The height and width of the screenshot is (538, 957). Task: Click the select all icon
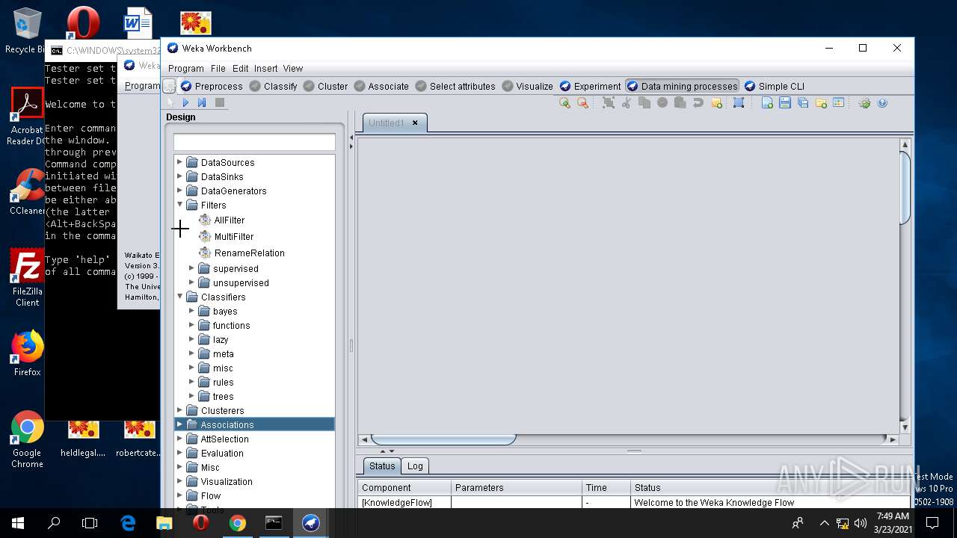coord(739,103)
